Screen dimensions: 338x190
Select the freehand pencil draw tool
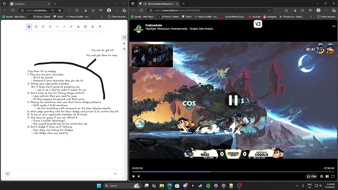(x=71, y=27)
